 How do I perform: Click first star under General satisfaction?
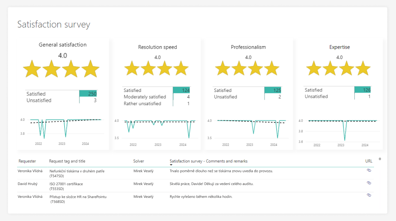coord(32,68)
